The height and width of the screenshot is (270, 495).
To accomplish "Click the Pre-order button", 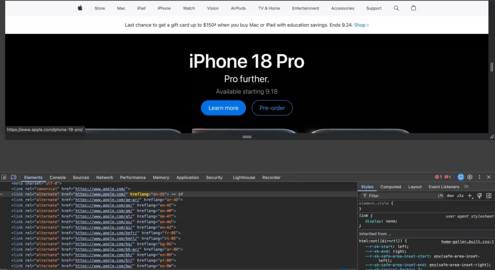I will point(272,108).
